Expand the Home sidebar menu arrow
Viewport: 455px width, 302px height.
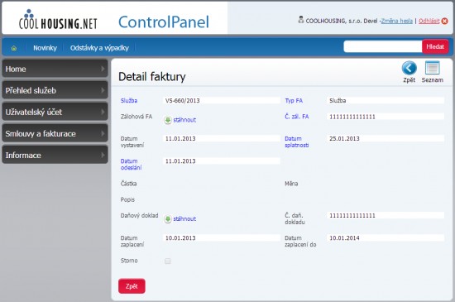(x=103, y=69)
